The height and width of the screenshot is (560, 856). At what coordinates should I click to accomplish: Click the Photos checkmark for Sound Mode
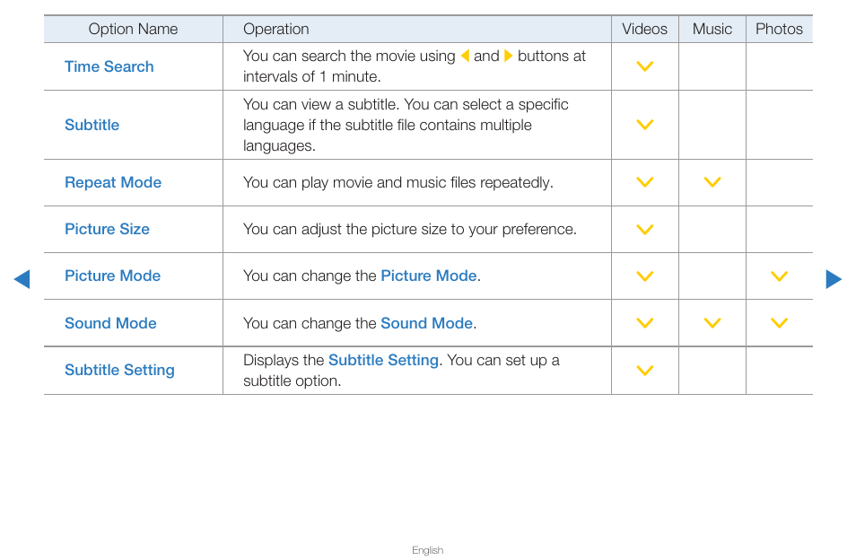[x=779, y=322]
